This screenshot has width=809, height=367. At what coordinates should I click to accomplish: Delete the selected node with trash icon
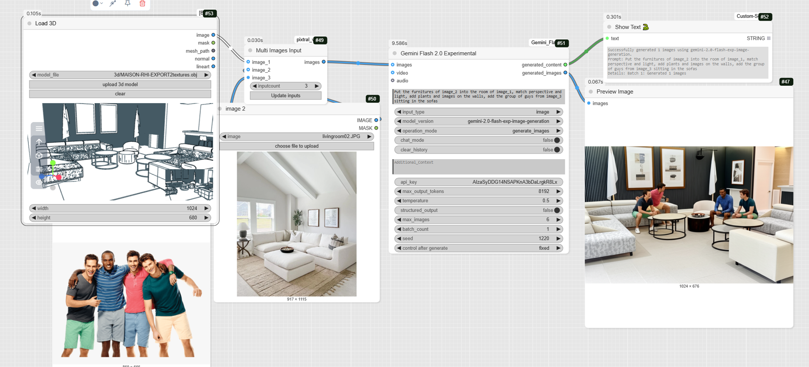point(142,3)
